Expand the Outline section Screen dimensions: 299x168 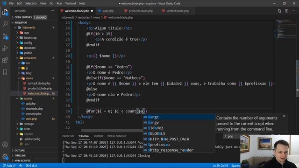34,150
